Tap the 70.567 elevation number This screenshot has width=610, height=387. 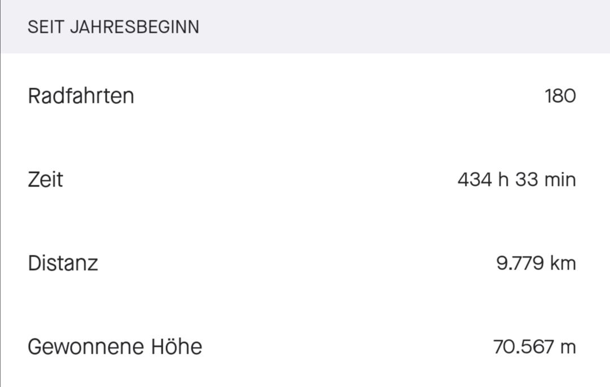pyautogui.click(x=523, y=346)
